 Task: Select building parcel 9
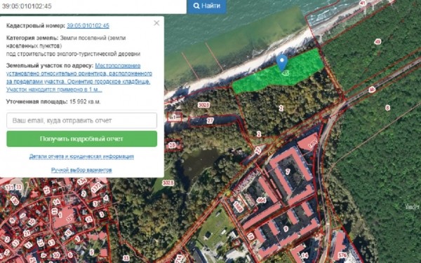pyautogui.click(x=286, y=229)
